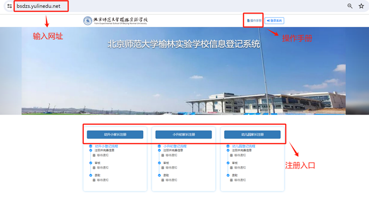Select 审核 step text in 小升初 card

pos(166,163)
